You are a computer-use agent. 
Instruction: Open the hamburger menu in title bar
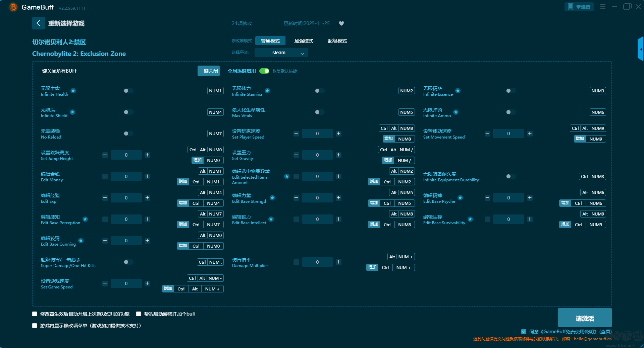point(603,7)
